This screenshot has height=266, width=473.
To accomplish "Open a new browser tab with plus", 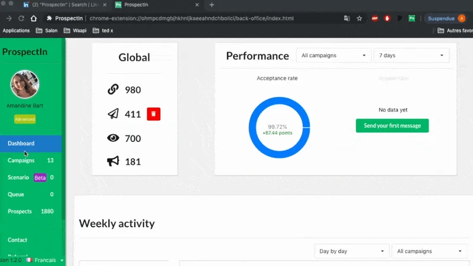I will click(212, 5).
